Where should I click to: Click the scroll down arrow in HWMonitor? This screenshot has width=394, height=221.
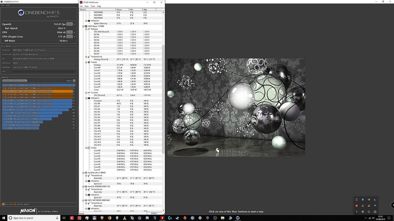164,210
